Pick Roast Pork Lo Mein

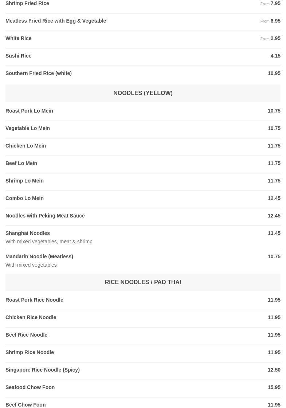tap(29, 111)
